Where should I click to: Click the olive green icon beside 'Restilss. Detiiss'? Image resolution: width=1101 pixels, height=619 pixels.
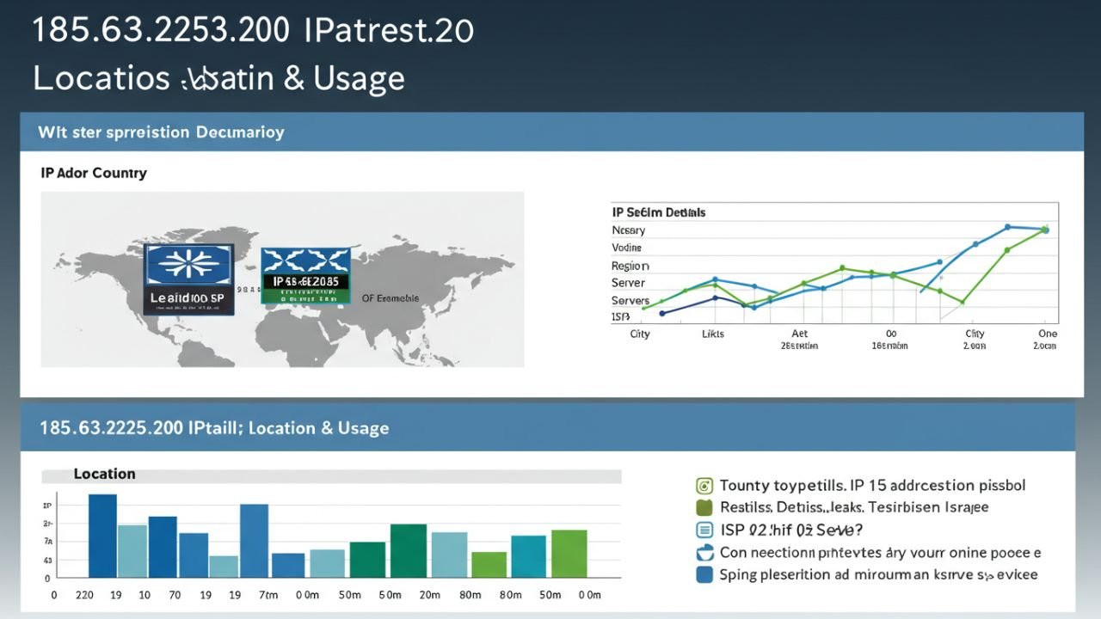click(x=704, y=508)
